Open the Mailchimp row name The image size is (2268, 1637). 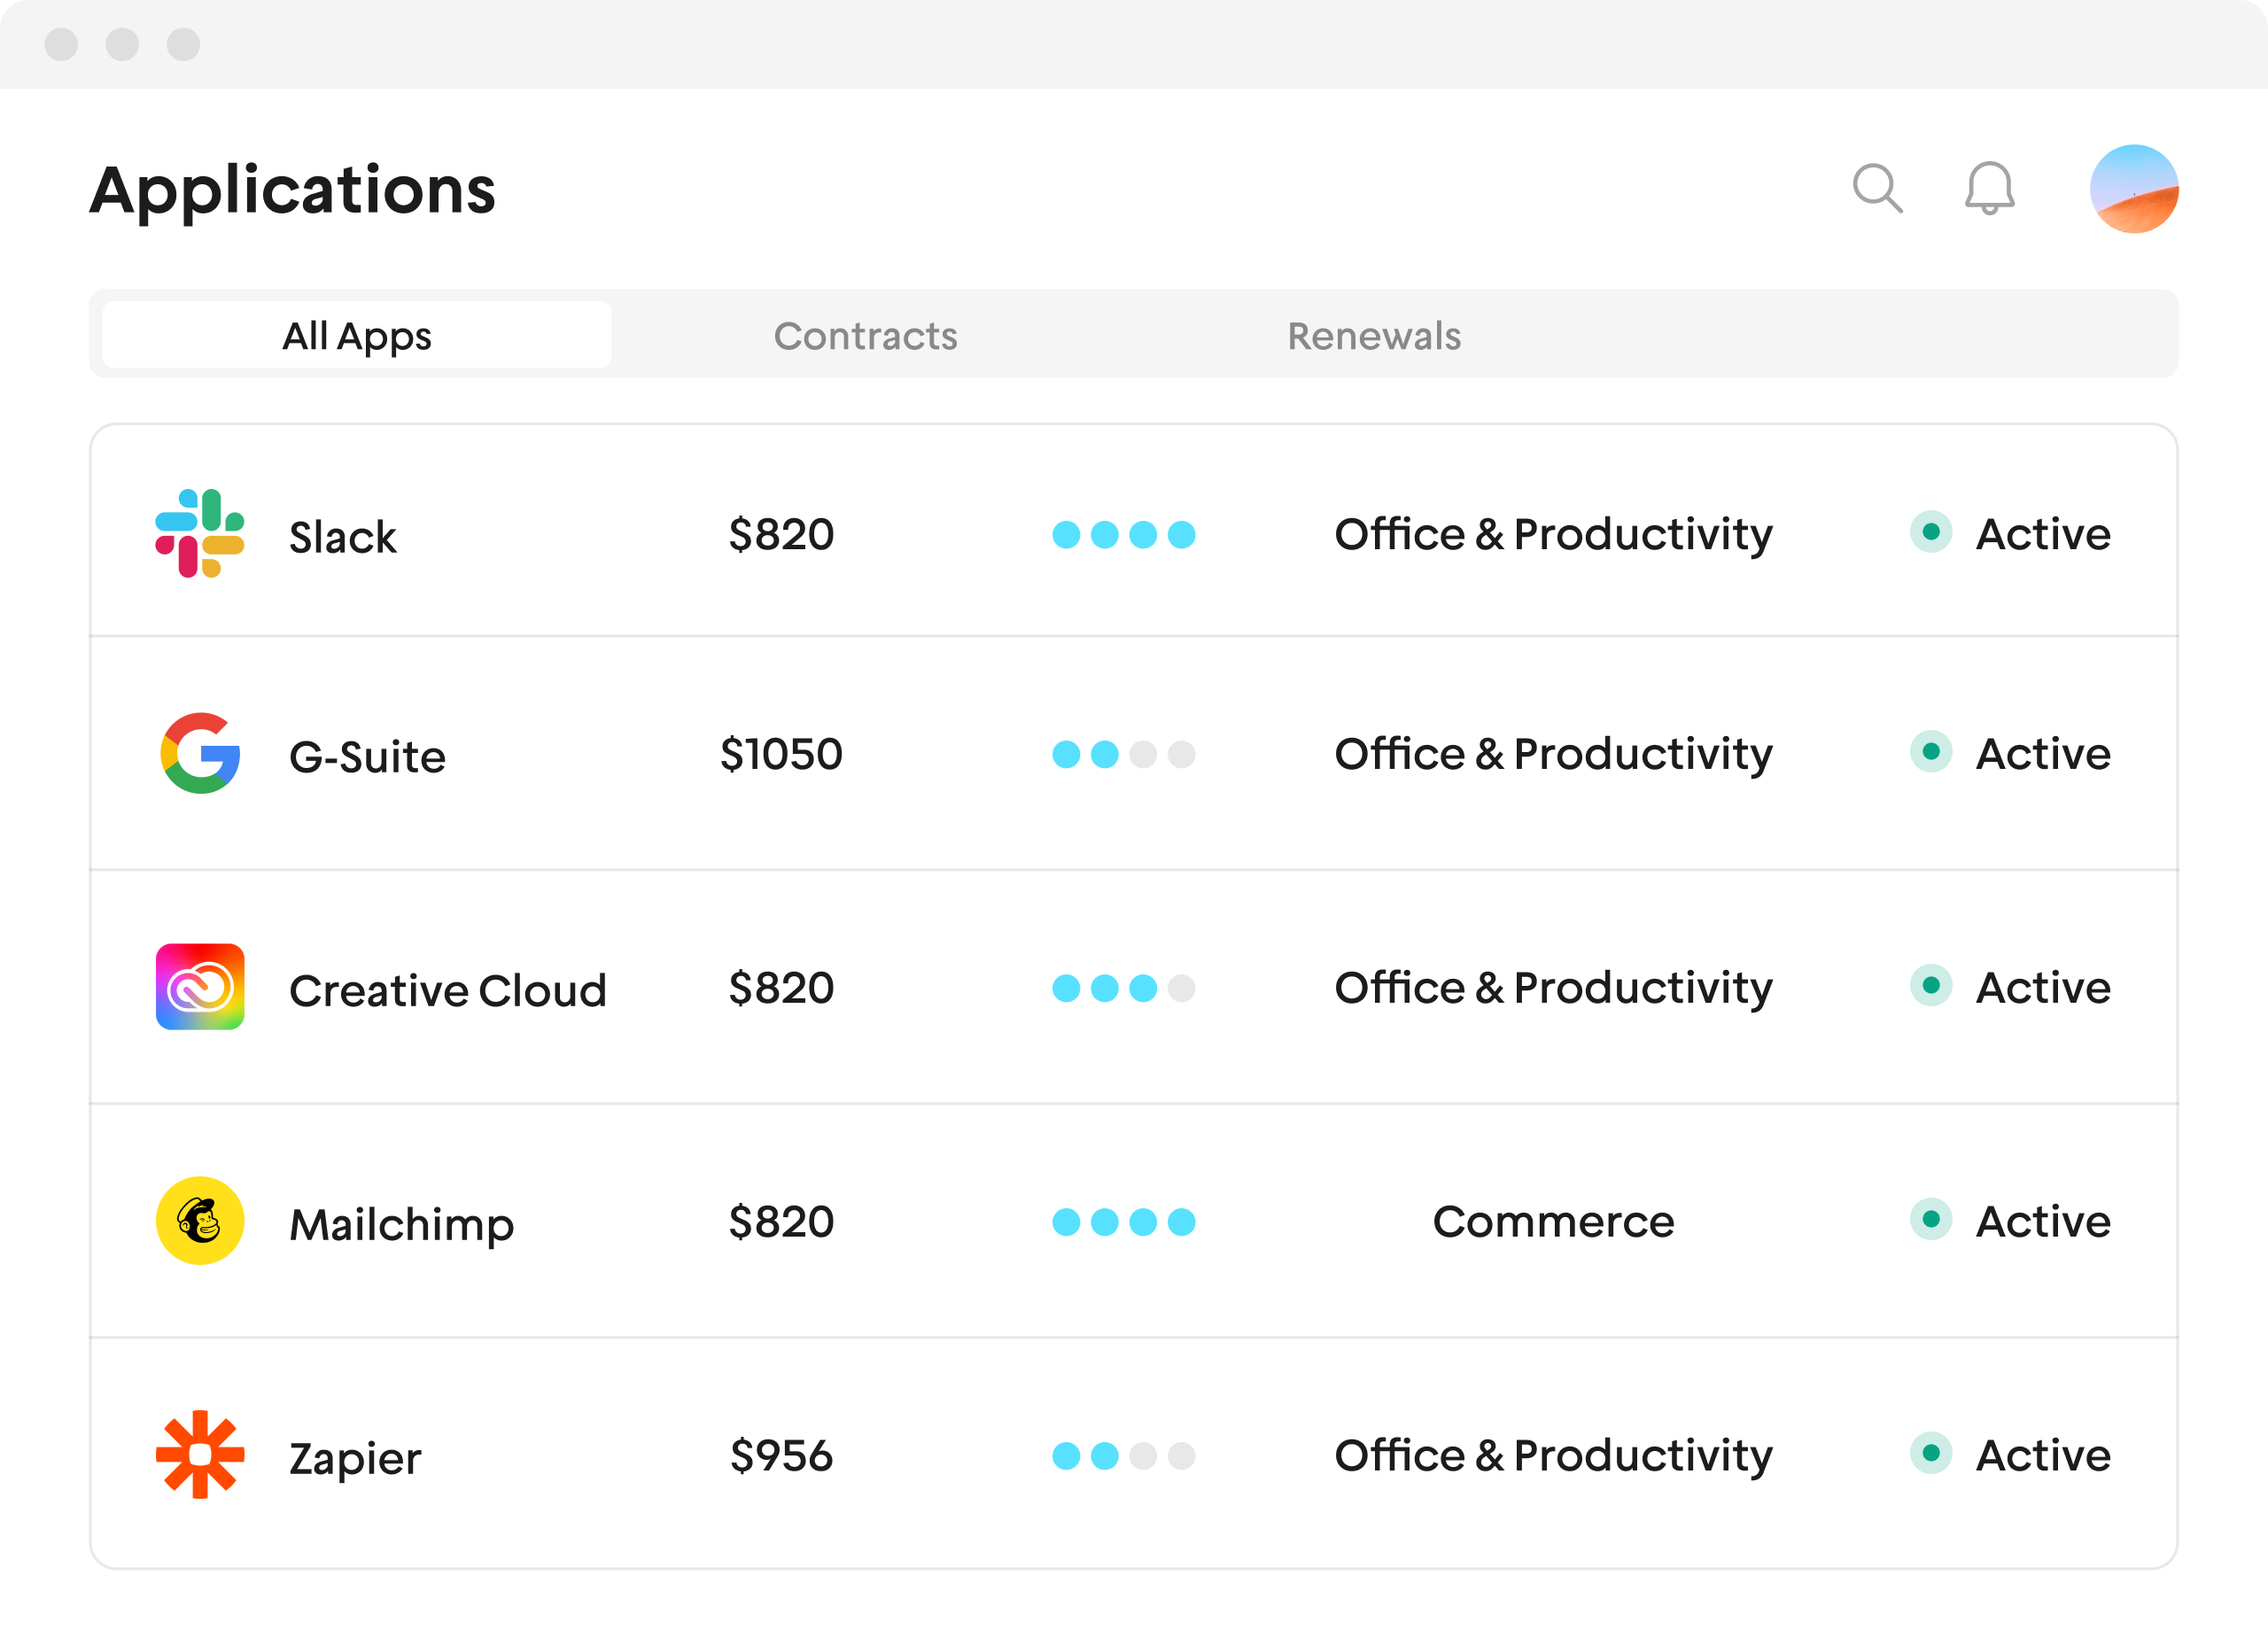tap(401, 1224)
